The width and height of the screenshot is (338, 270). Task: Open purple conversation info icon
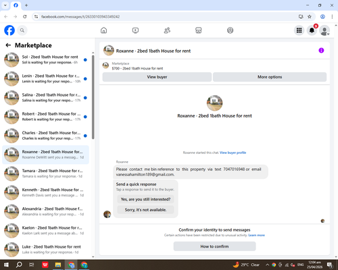(x=321, y=51)
